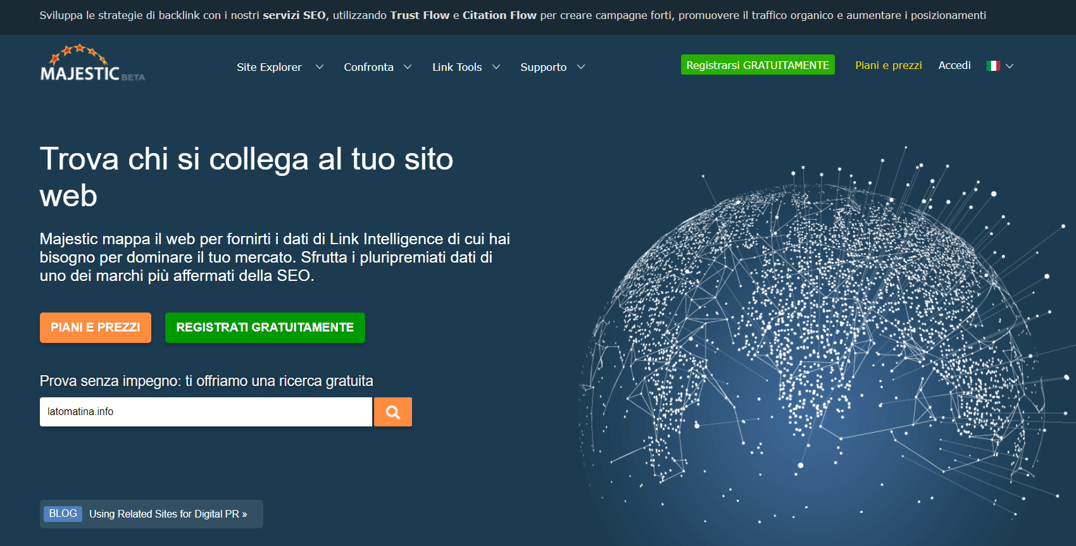Screen dimensions: 1076x546
Task: Expand the Link Tools chevron
Action: pyautogui.click(x=496, y=67)
